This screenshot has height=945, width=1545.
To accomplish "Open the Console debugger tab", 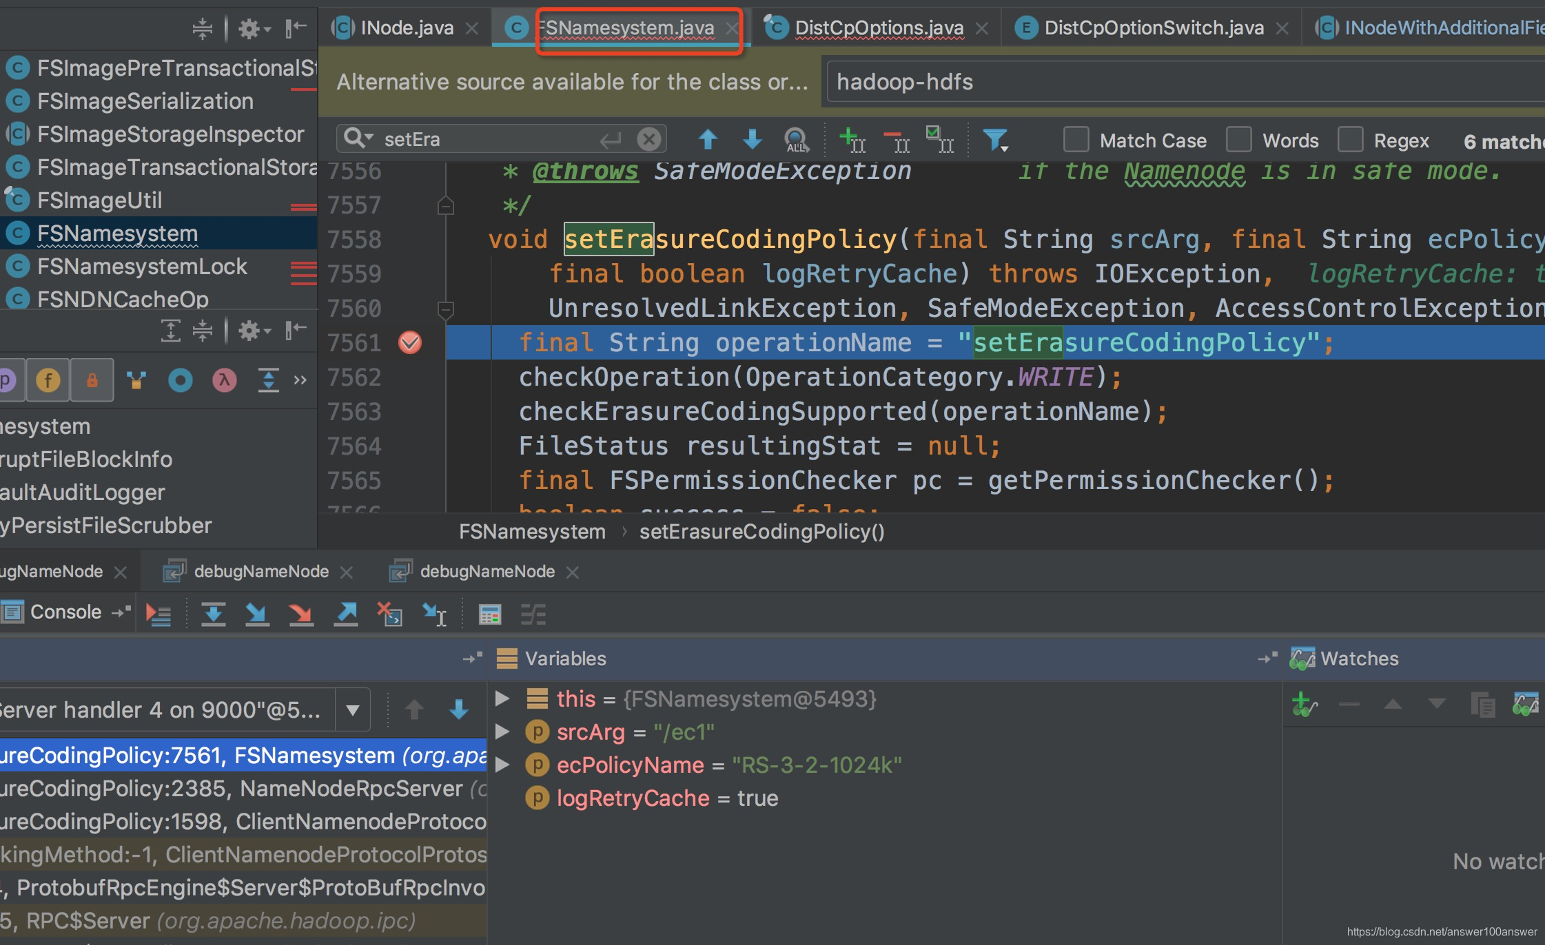I will (x=65, y=612).
